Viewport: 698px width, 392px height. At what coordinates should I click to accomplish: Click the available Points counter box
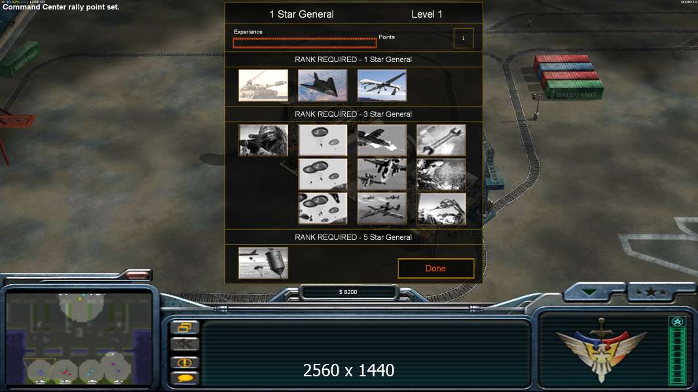pos(464,38)
